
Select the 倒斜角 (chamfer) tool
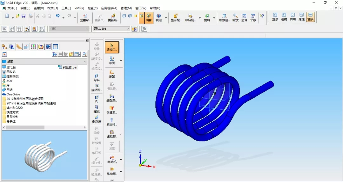97,119
